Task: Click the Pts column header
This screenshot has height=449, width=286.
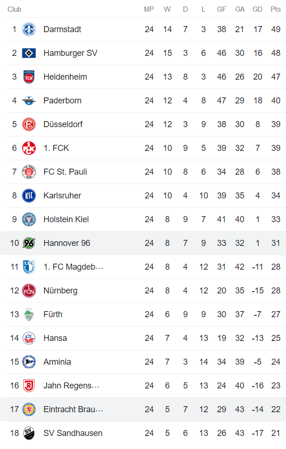Action: click(275, 9)
